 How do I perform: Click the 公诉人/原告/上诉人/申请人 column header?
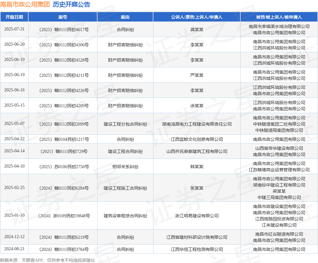(197, 17)
